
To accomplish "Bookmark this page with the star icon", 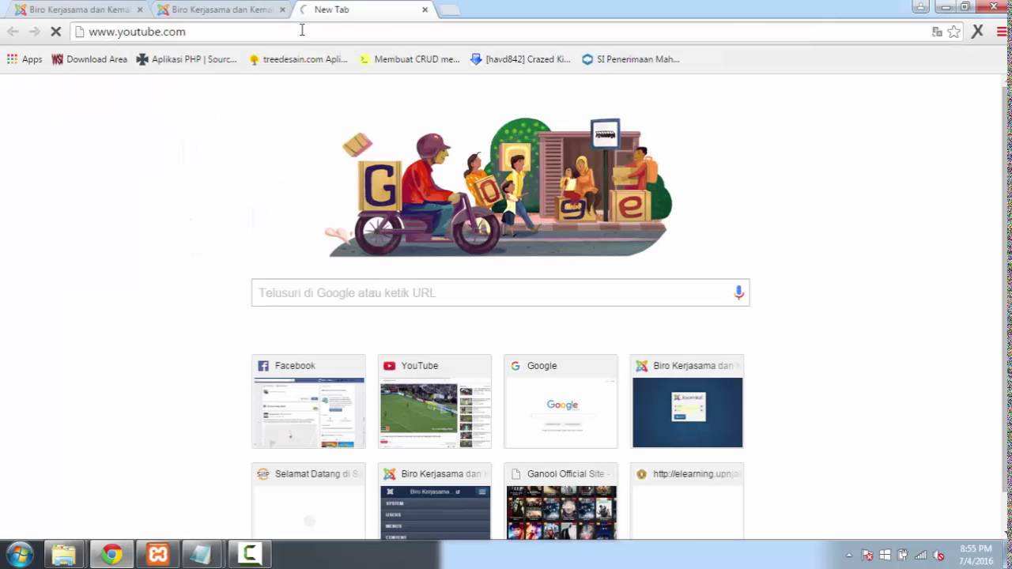I will [954, 32].
